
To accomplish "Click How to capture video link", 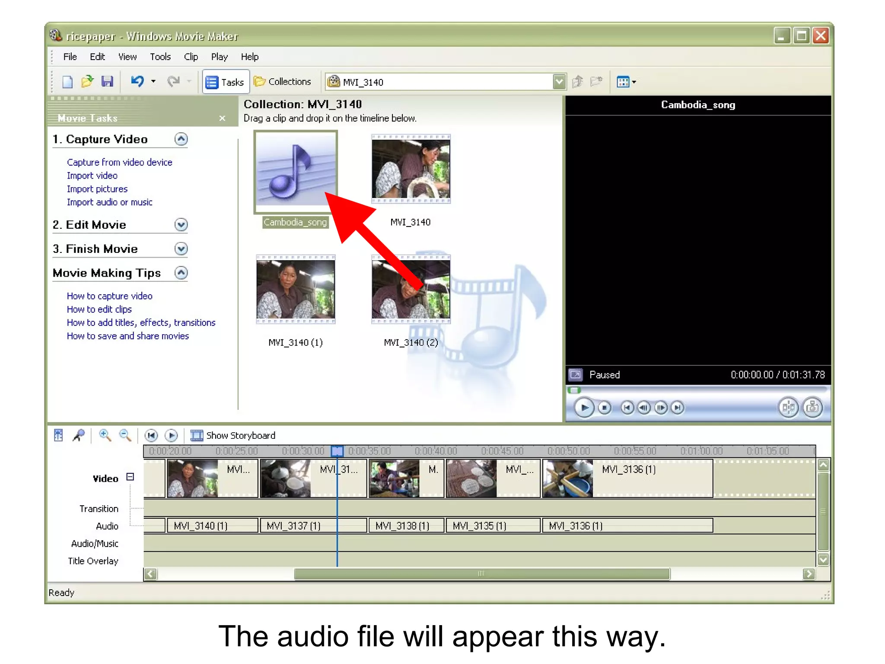I will (110, 296).
